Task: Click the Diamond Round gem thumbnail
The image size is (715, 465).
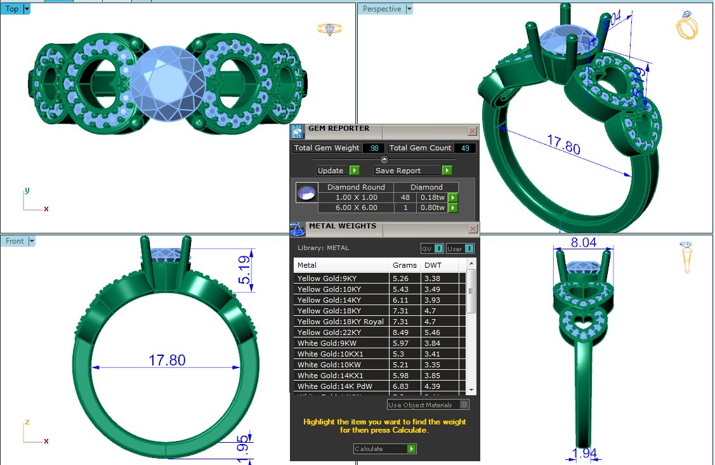Action: (x=306, y=193)
